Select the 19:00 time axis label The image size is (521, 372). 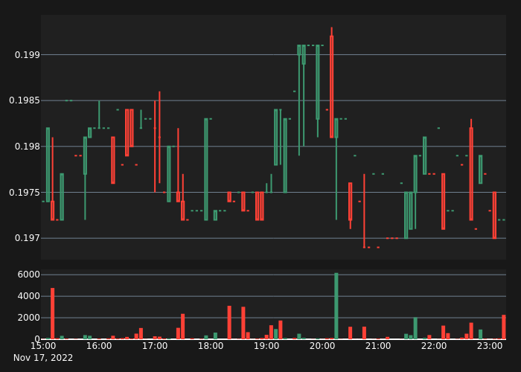266,346
